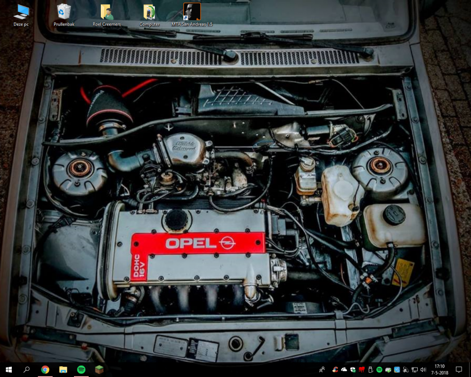Open the network status flyout
The width and height of the screenshot is (471, 377).
(x=415, y=370)
